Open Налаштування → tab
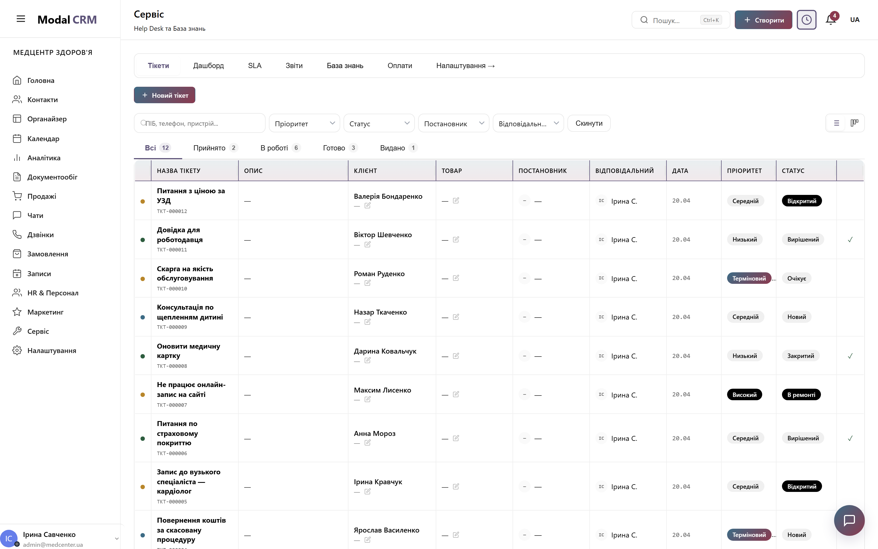 coord(466,65)
